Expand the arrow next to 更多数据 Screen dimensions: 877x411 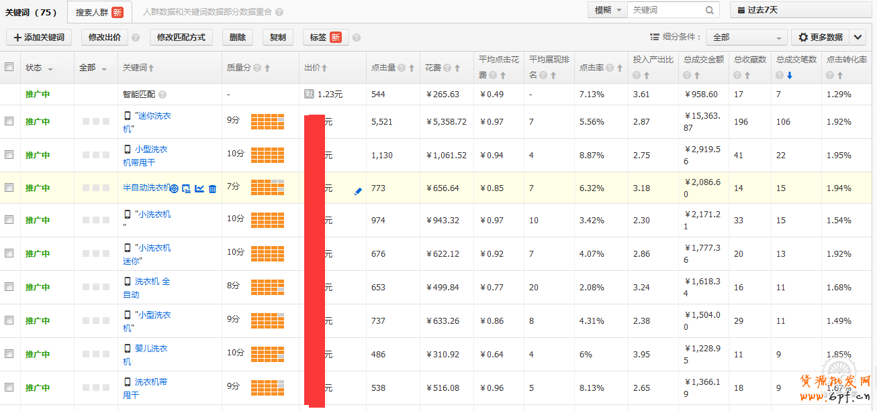858,38
